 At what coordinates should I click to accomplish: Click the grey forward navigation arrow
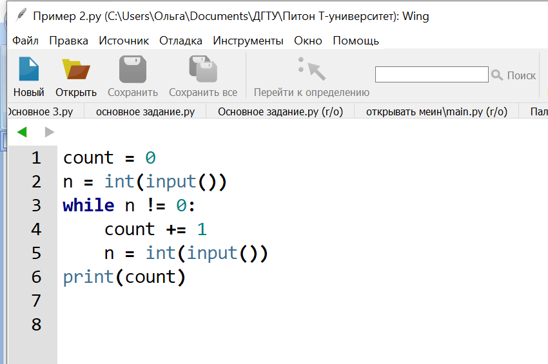[x=50, y=132]
